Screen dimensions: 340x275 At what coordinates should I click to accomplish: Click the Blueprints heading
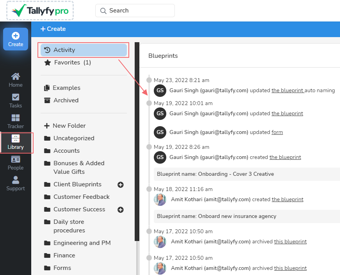(x=163, y=56)
